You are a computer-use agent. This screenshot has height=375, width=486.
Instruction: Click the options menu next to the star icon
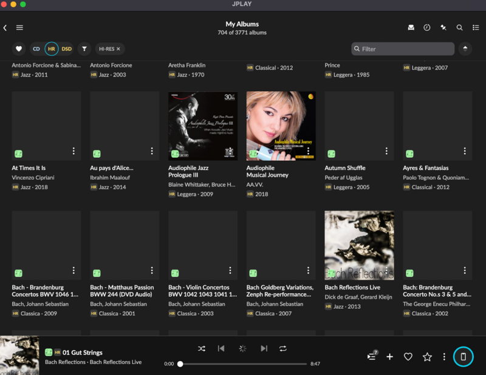click(x=444, y=357)
